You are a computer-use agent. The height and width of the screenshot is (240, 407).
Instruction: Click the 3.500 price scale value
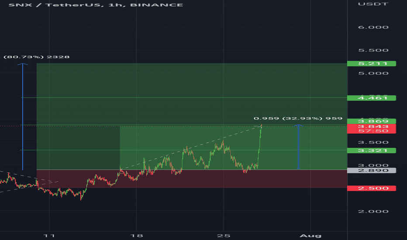(x=373, y=142)
